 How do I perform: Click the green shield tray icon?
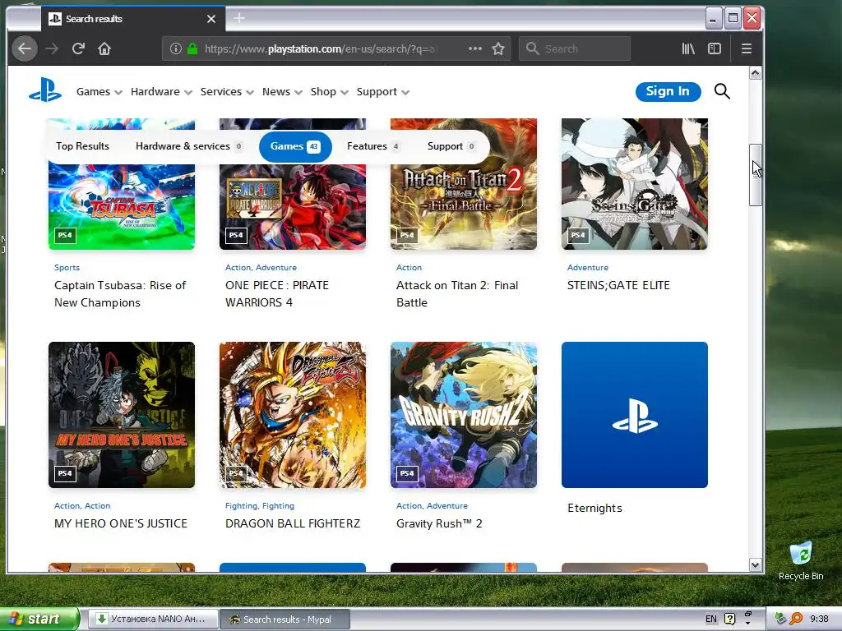[x=781, y=619]
